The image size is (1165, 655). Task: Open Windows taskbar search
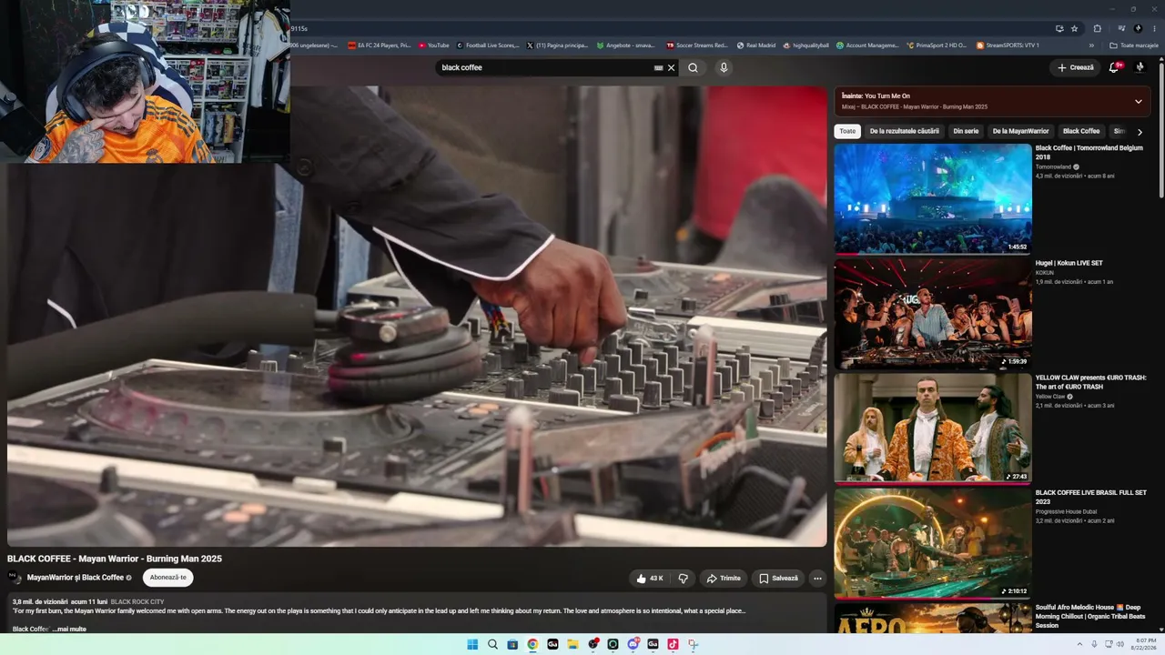point(492,644)
